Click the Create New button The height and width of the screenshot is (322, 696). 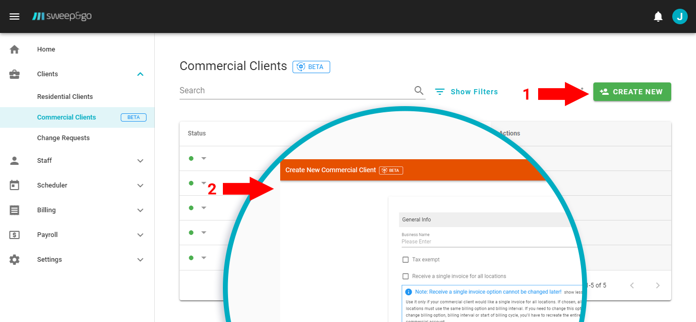click(632, 92)
